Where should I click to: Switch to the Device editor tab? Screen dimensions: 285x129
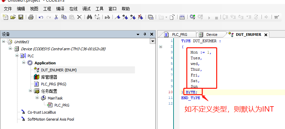tap(211, 35)
